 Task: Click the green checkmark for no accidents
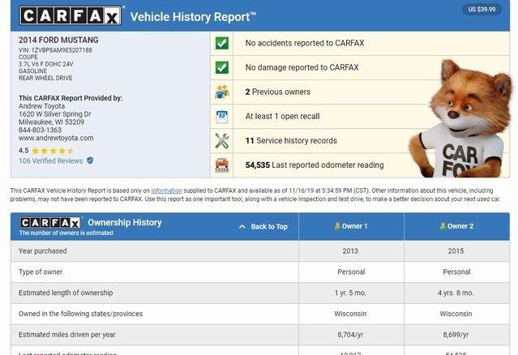click(x=221, y=43)
